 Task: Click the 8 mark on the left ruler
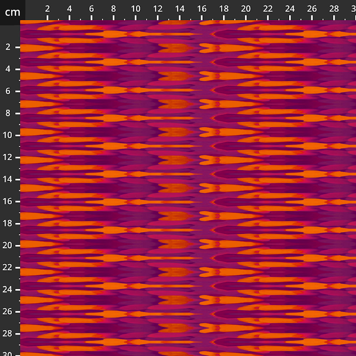tap(8, 113)
